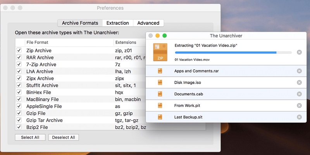Disable the Gzip Tar Archive format
The width and height of the screenshot is (310, 155).
click(x=19, y=120)
